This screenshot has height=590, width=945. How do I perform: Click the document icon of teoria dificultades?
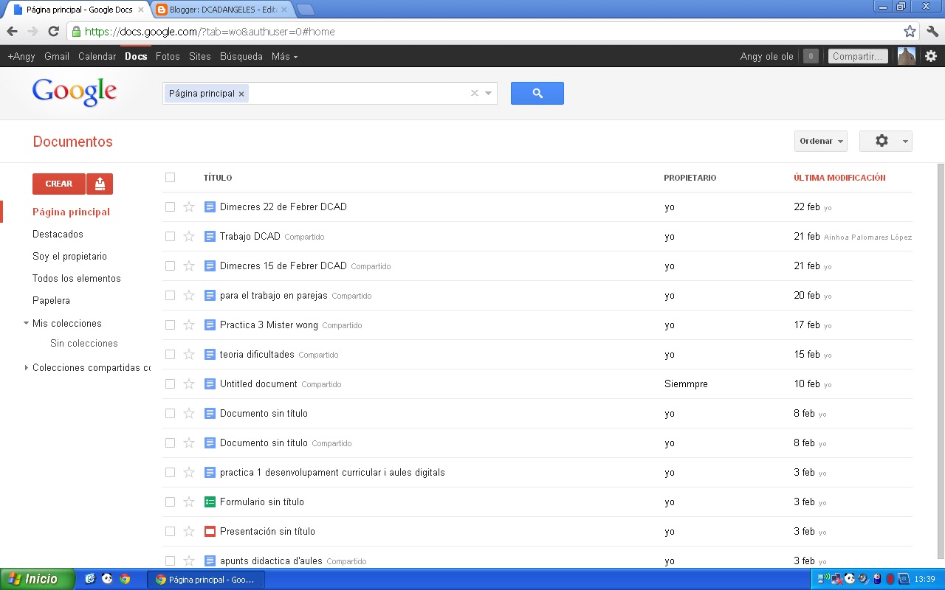210,354
